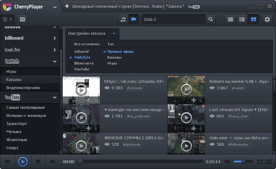Click in the Dota 2 search field
This screenshot has height=169, width=276.
click(173, 19)
